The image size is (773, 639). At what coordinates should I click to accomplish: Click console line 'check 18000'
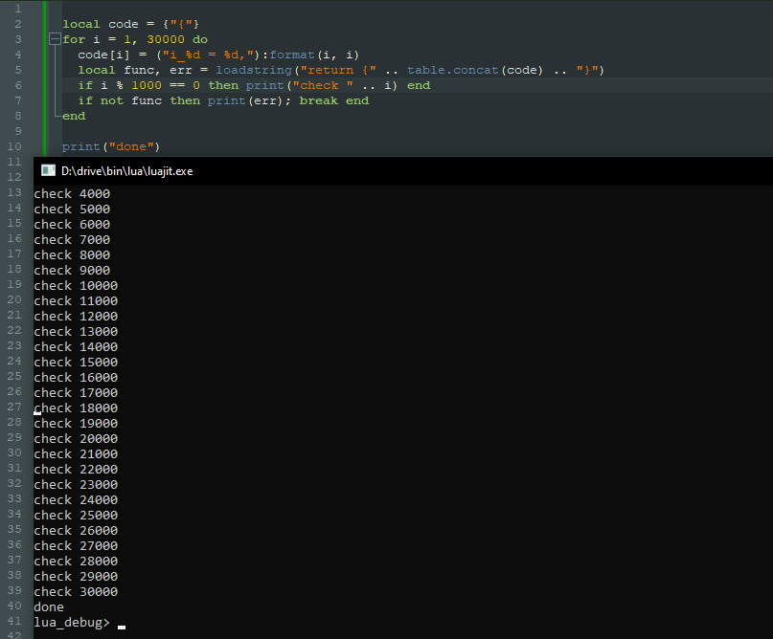tap(76, 408)
